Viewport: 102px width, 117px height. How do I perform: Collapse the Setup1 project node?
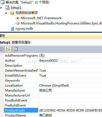click(x=1, y=8)
